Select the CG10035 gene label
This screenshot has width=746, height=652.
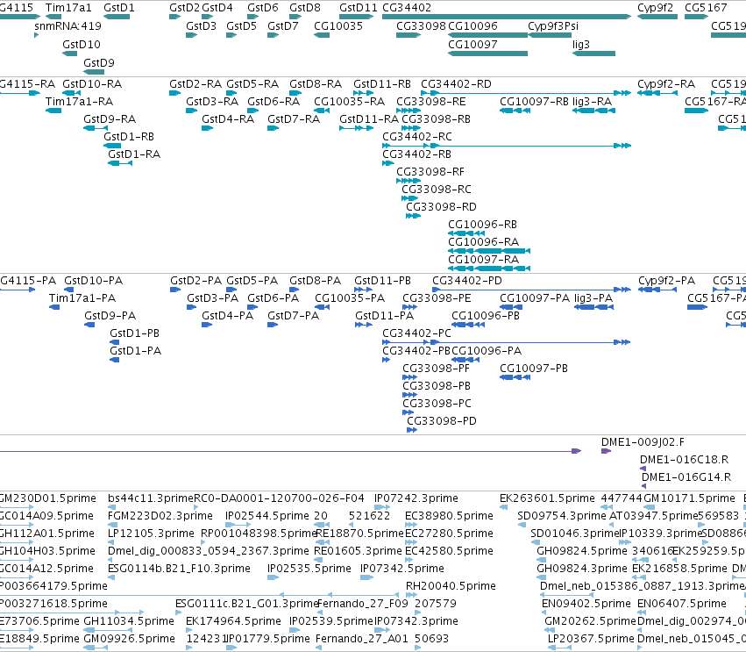coord(338,26)
